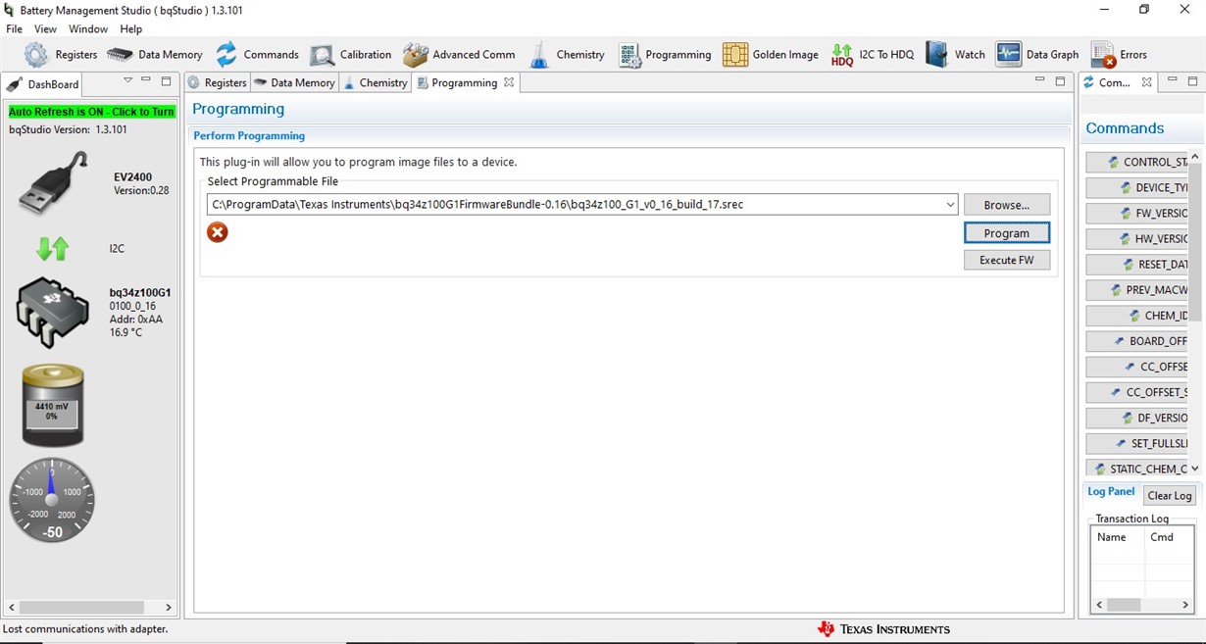Send the CONTROL_STATUS command
Viewport: 1206px width, 644px height.
1136,162
